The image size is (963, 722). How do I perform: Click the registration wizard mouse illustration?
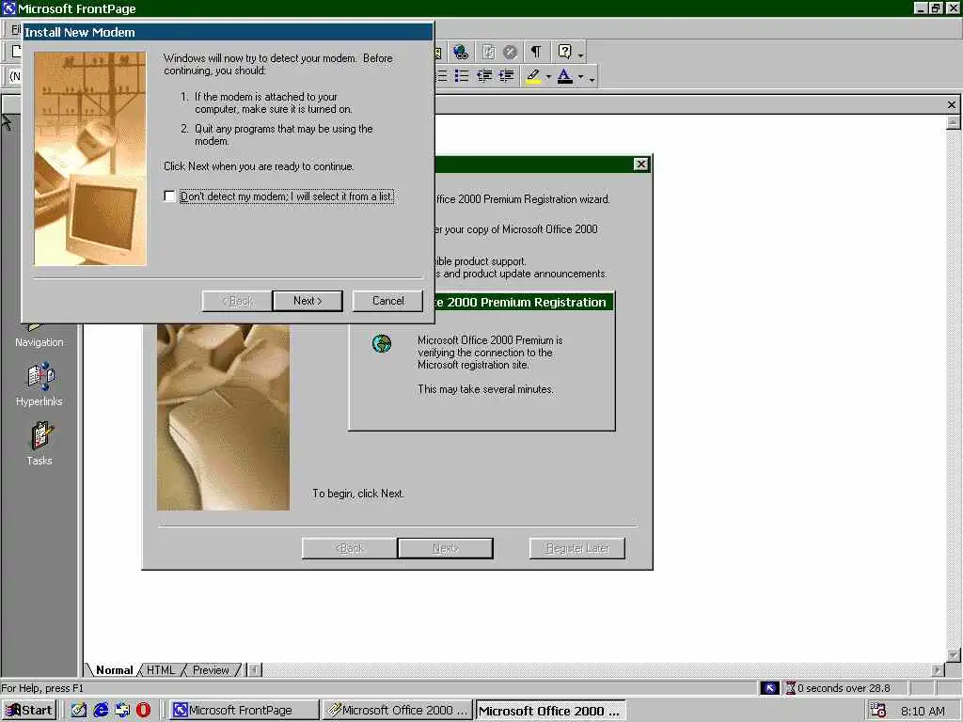point(224,417)
